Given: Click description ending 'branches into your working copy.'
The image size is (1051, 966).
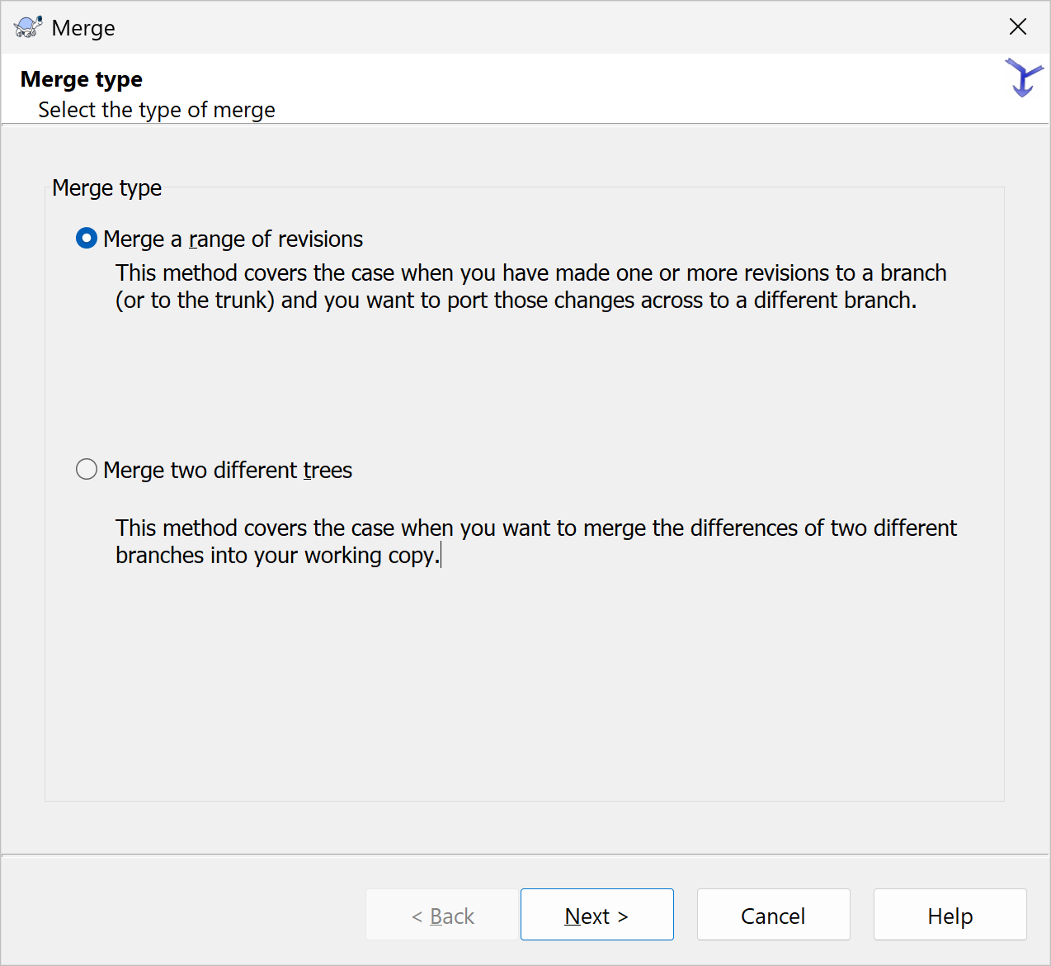Looking at the screenshot, I should [x=536, y=542].
